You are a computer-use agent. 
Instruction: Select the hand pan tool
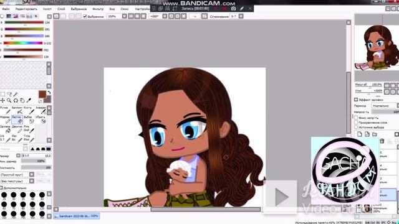tap(22, 101)
